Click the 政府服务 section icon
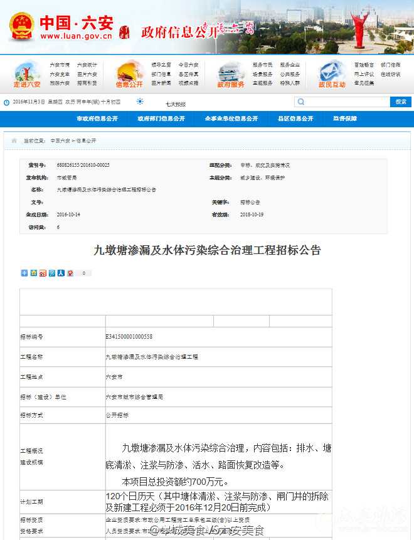Image resolution: width=414 pixels, height=540 pixels. [x=231, y=73]
